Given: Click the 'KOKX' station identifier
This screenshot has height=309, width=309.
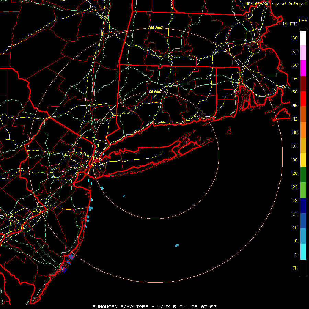Looking at the screenshot, I should click(x=163, y=307).
